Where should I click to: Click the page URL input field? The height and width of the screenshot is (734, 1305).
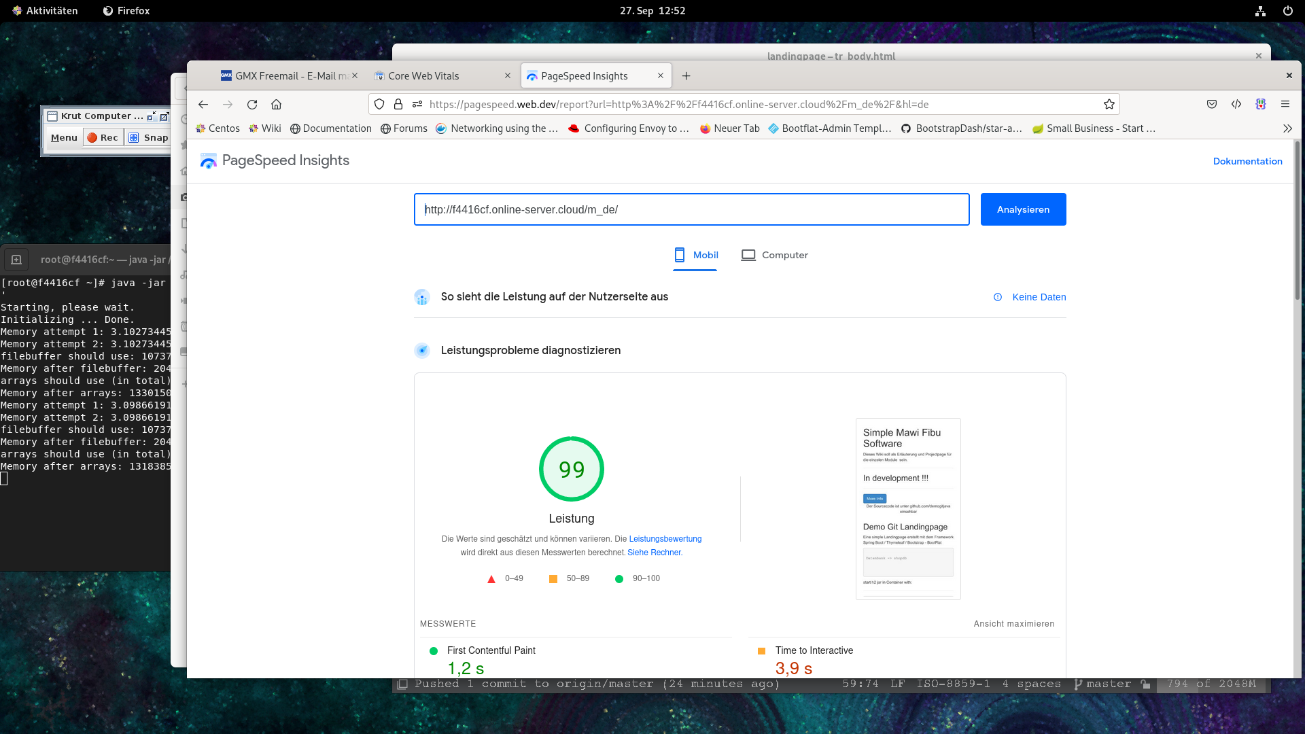tap(691, 209)
